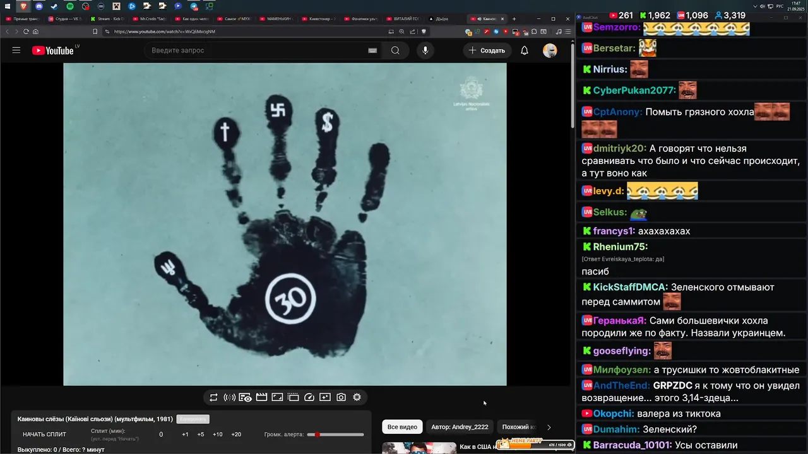Bookmark the page with the bookmark icon
The image size is (808, 454).
[x=95, y=32]
